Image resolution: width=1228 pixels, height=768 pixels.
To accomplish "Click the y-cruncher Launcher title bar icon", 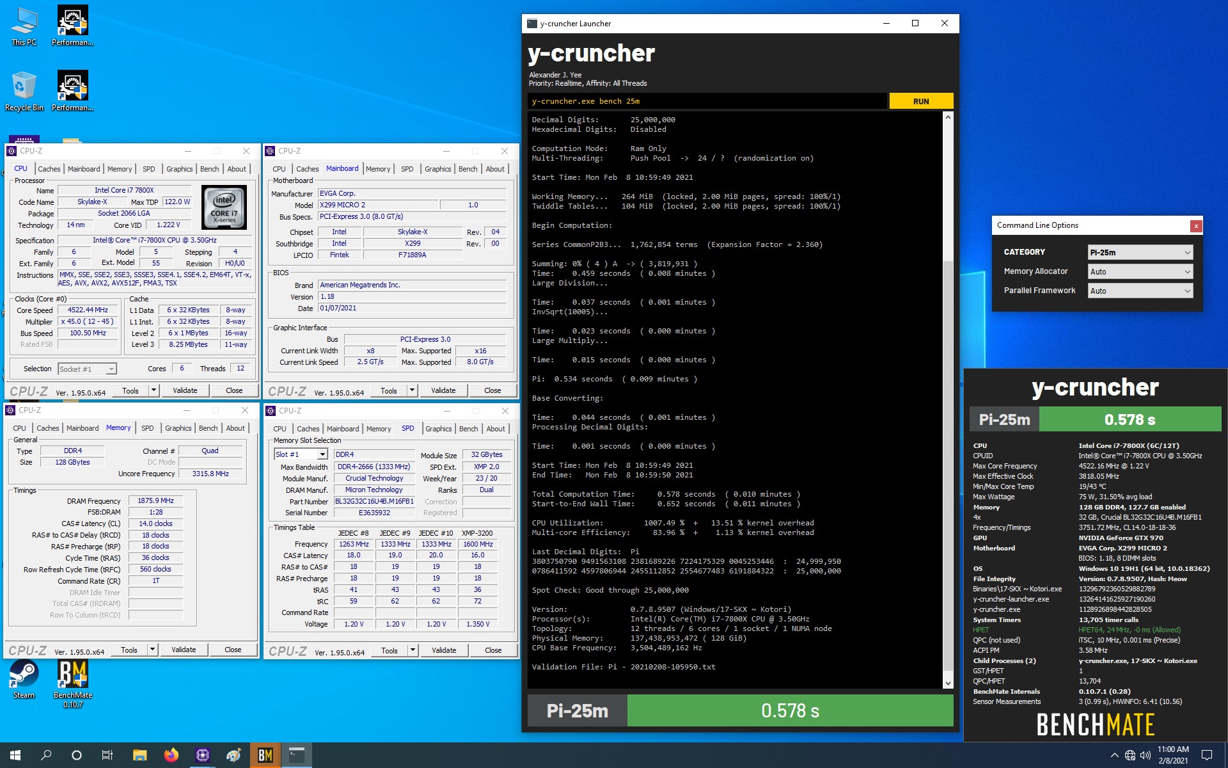I will coord(532,24).
